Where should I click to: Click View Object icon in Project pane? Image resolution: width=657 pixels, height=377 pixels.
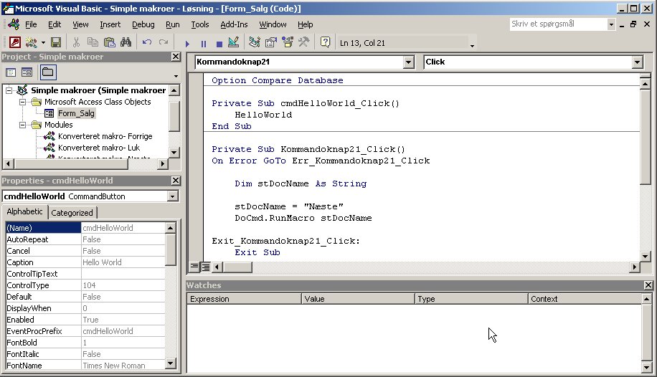[27, 72]
